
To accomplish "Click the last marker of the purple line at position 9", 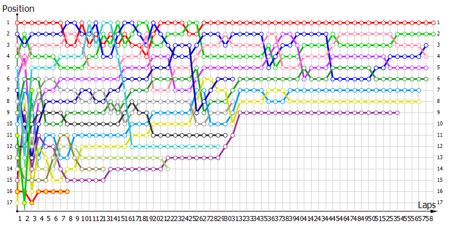I will (x=397, y=112).
